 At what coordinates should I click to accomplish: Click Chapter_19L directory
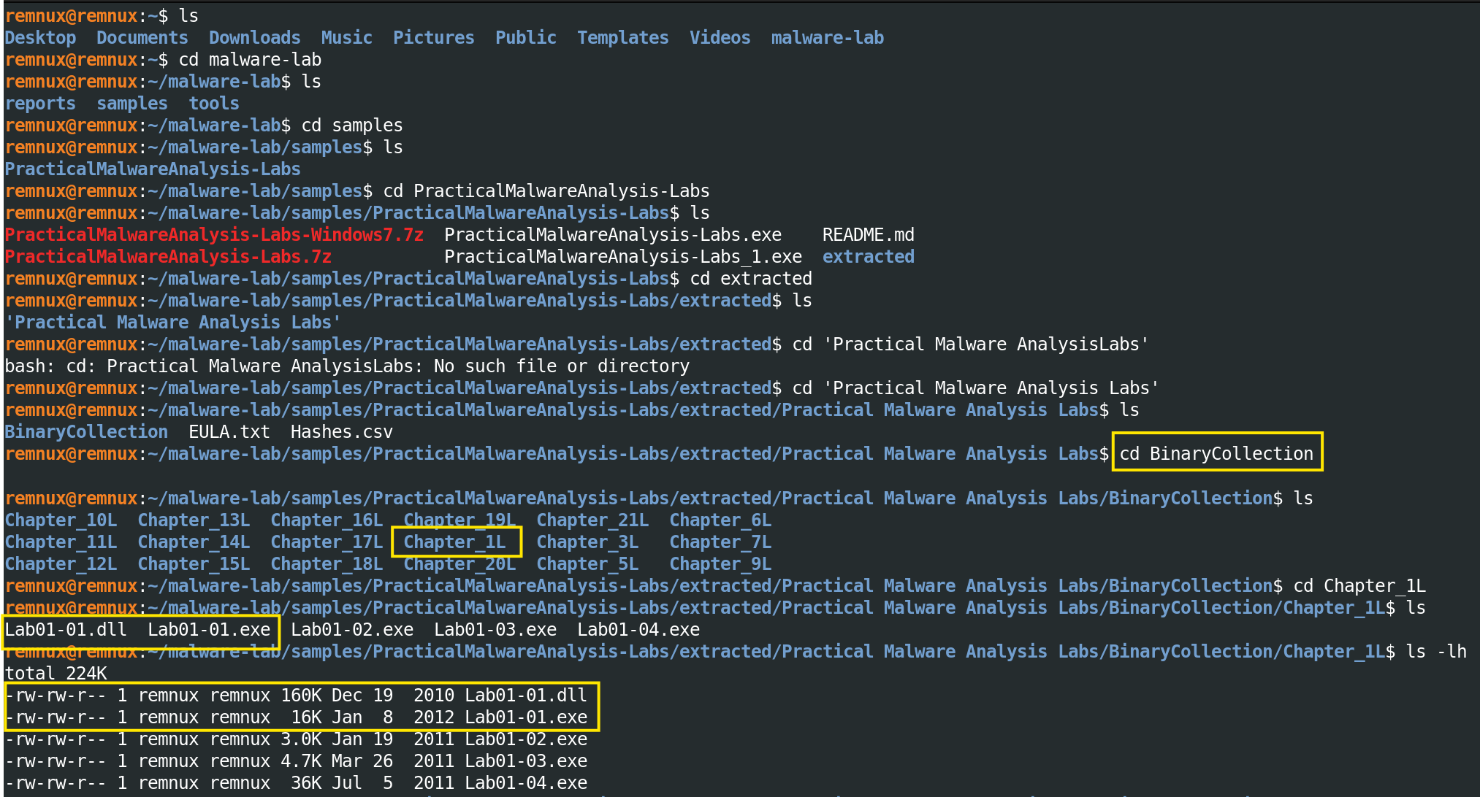tap(459, 520)
